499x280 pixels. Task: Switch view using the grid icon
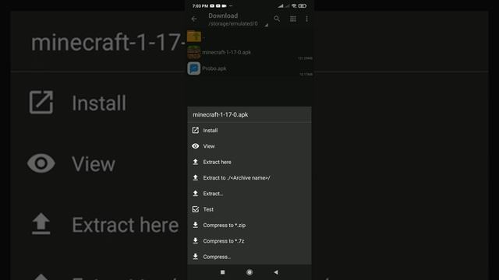(x=293, y=19)
